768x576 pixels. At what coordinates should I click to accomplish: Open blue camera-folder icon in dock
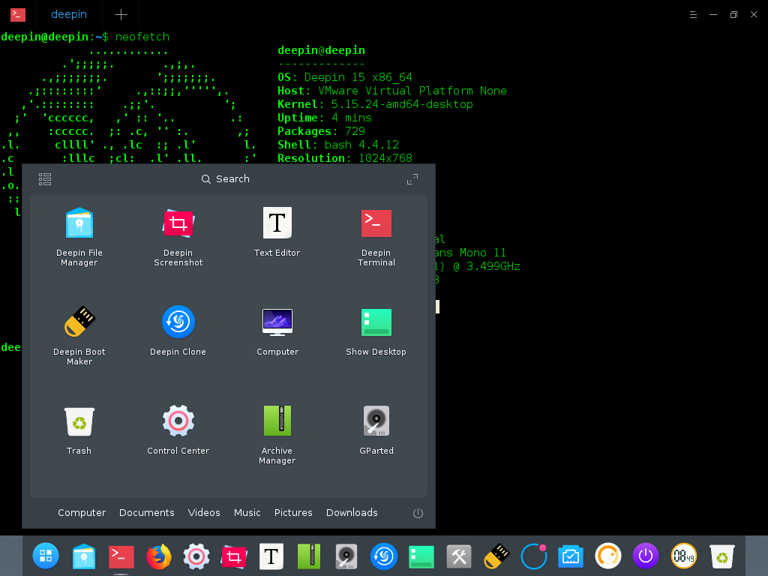571,556
